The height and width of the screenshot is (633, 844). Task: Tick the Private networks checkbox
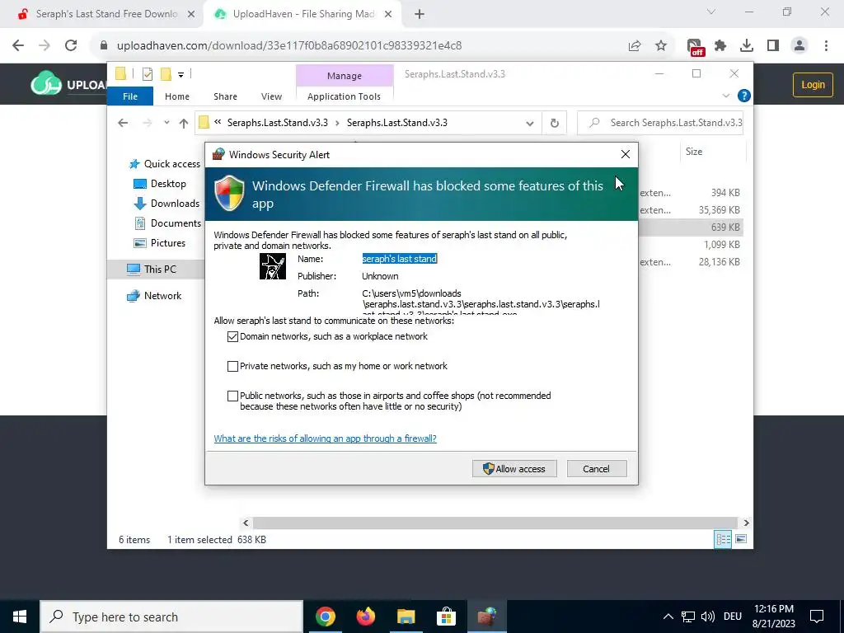tap(232, 366)
